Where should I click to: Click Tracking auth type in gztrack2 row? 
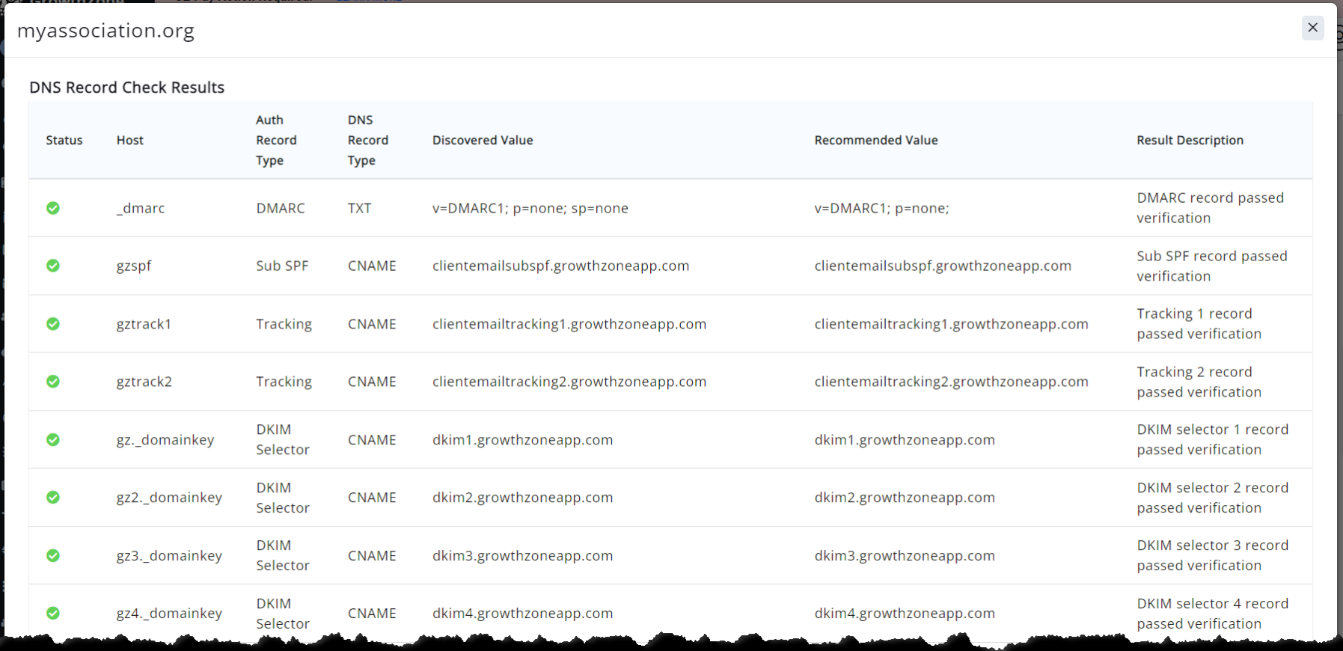[284, 382]
